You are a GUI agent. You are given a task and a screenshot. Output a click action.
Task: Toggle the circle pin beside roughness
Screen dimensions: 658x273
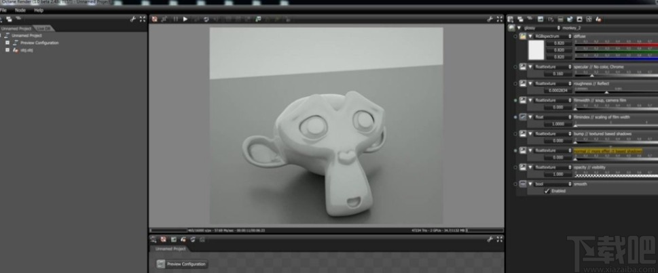[515, 84]
